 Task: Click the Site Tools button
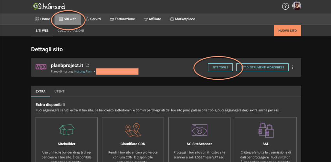point(220,67)
